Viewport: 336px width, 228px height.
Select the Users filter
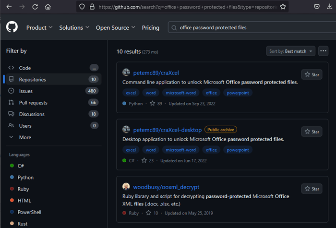coord(54,126)
